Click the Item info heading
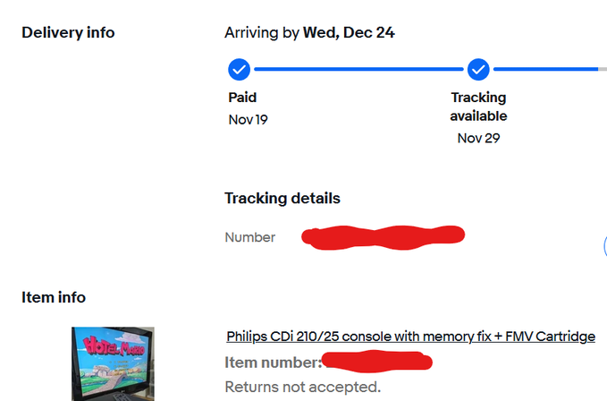This screenshot has width=607, height=401. pos(54,297)
